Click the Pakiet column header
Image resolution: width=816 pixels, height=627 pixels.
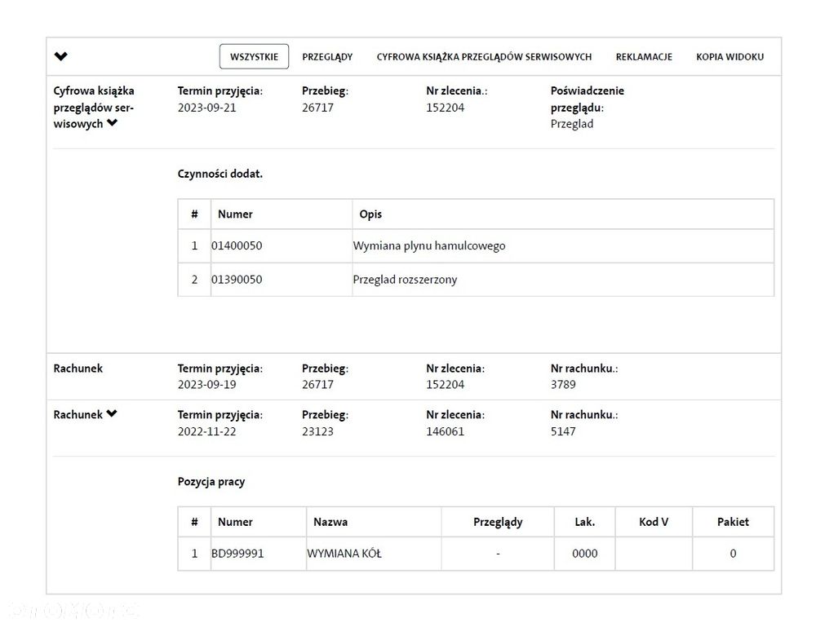[733, 522]
